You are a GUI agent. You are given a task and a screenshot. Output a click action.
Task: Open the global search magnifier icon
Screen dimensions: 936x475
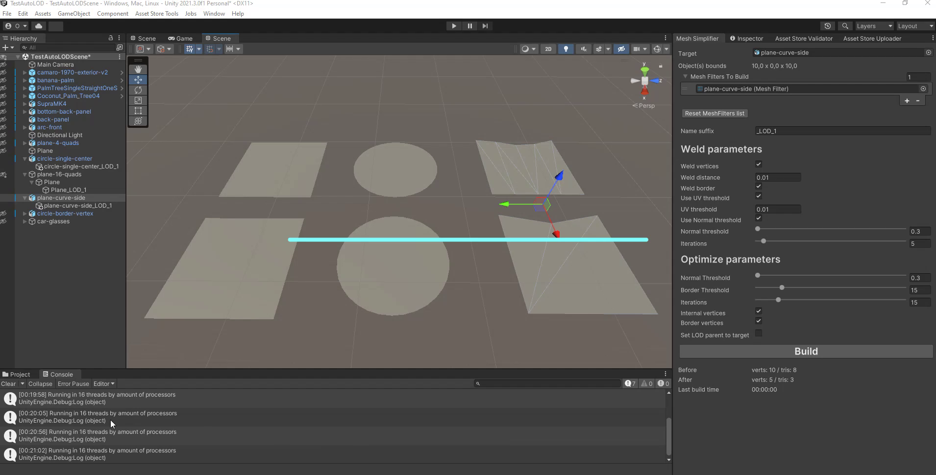(x=845, y=26)
